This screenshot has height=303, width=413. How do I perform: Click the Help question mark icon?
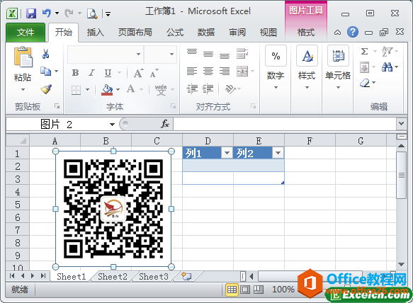352,32
